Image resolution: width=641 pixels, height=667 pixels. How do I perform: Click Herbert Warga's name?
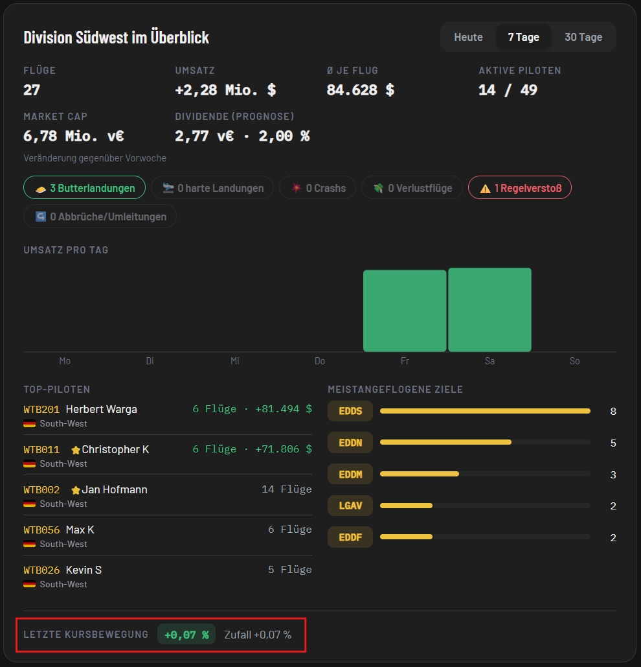pos(102,409)
